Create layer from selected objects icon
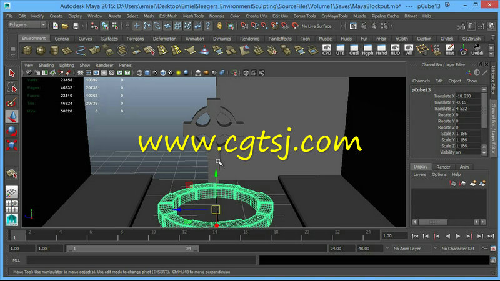Image resolution: width=500 pixels, height=281 pixels. 482,183
